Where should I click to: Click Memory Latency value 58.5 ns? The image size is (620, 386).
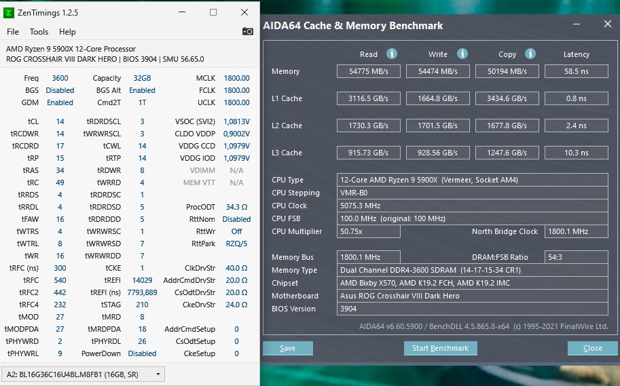pyautogui.click(x=576, y=71)
